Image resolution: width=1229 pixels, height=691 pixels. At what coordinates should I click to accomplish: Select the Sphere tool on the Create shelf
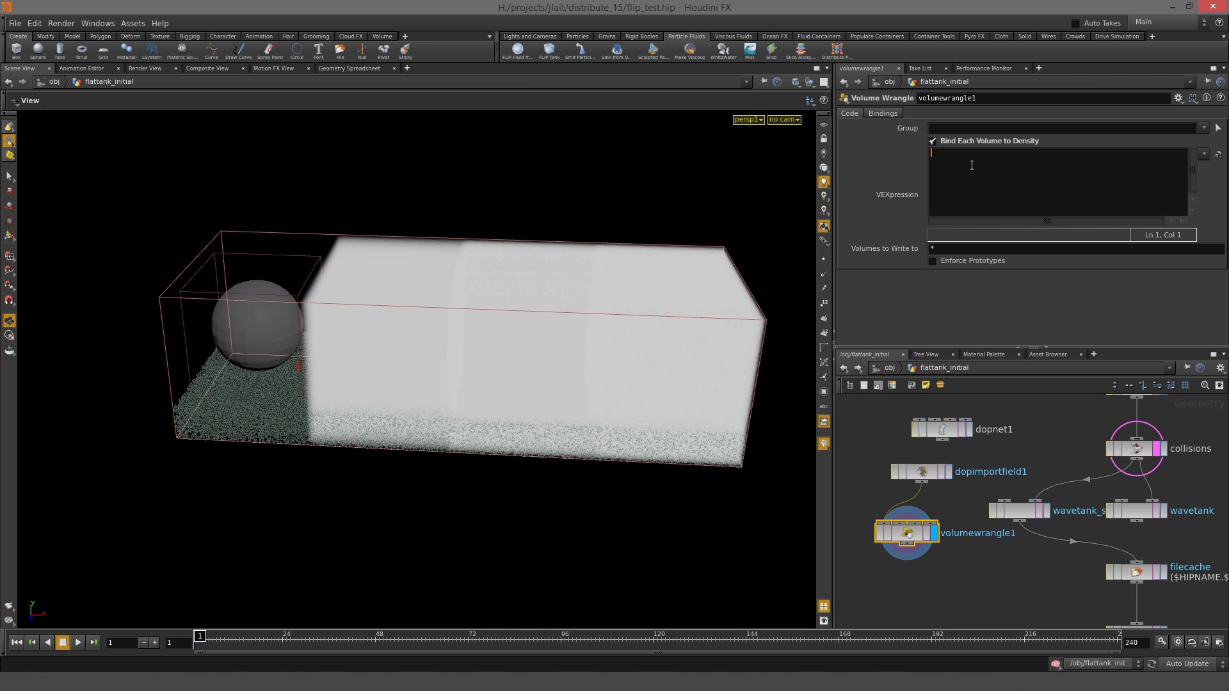coord(38,51)
